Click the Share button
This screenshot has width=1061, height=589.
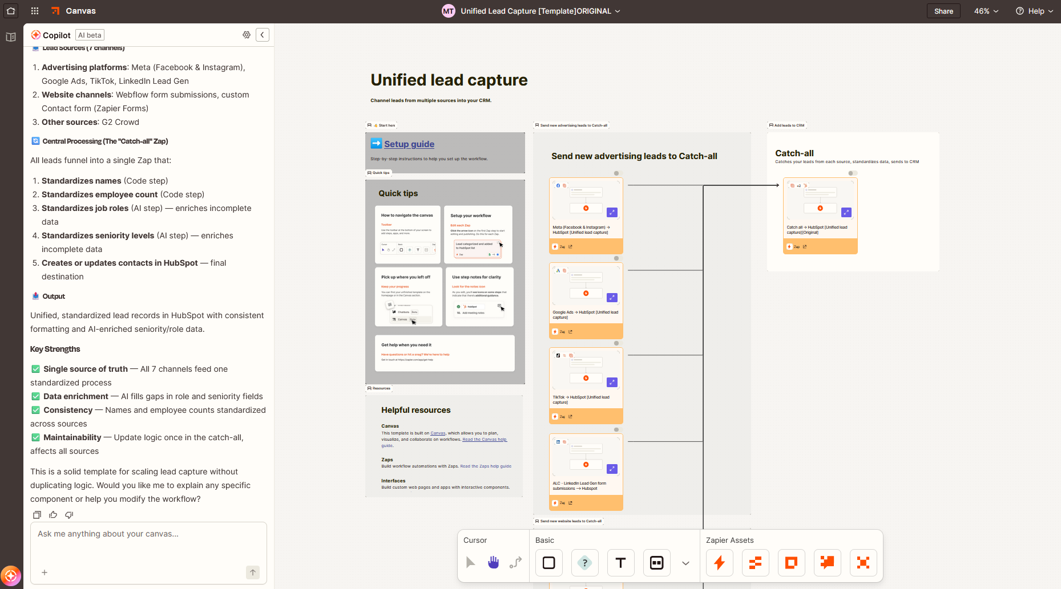click(x=943, y=10)
